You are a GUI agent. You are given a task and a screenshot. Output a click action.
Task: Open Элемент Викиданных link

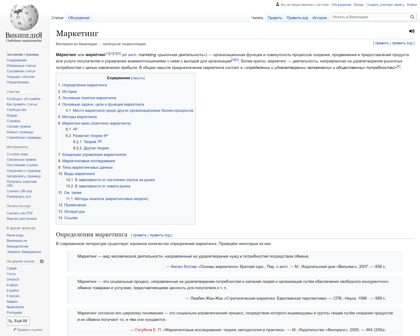tap(24, 252)
